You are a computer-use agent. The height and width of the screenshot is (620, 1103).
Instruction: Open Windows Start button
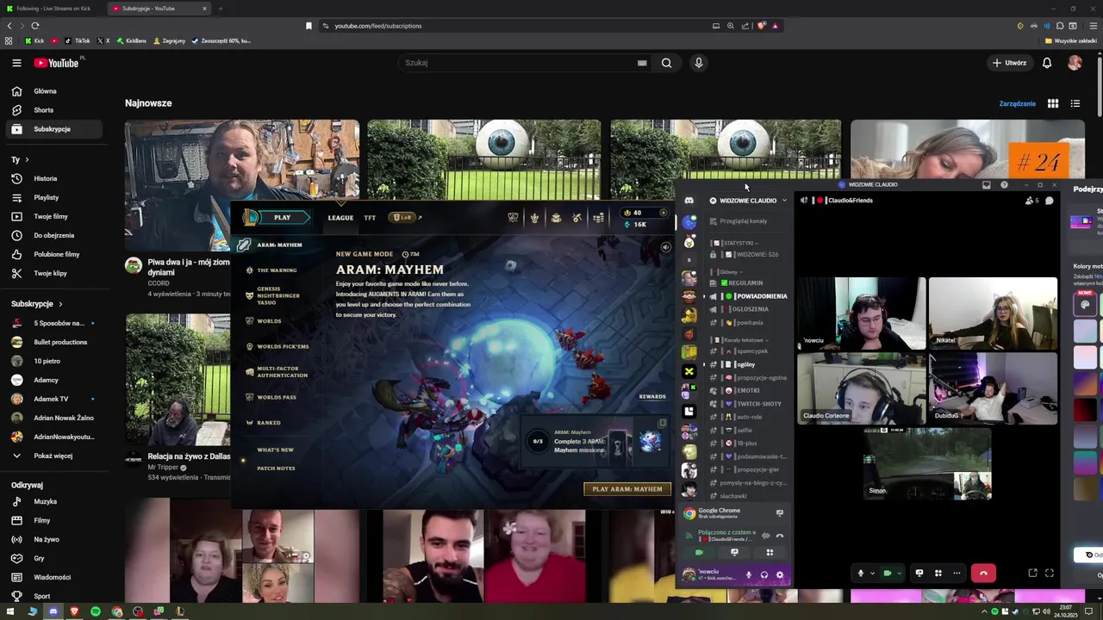(x=11, y=611)
